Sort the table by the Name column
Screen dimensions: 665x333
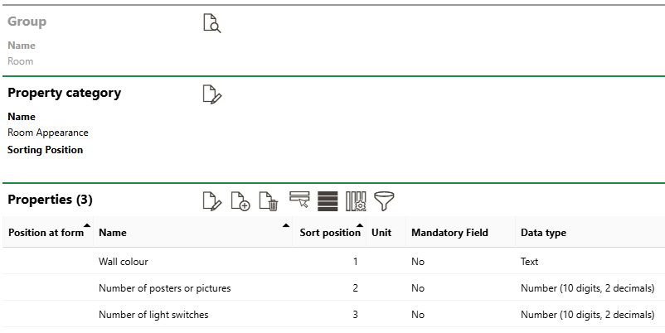click(193, 232)
